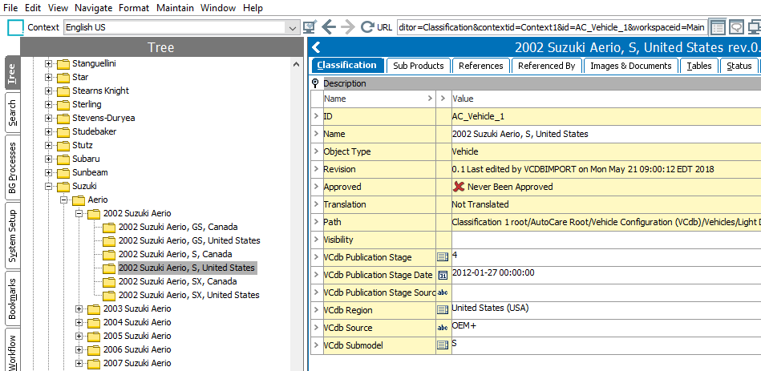Click the calendar icon for Publication Stage Date
The height and width of the screenshot is (371, 761).
443,275
